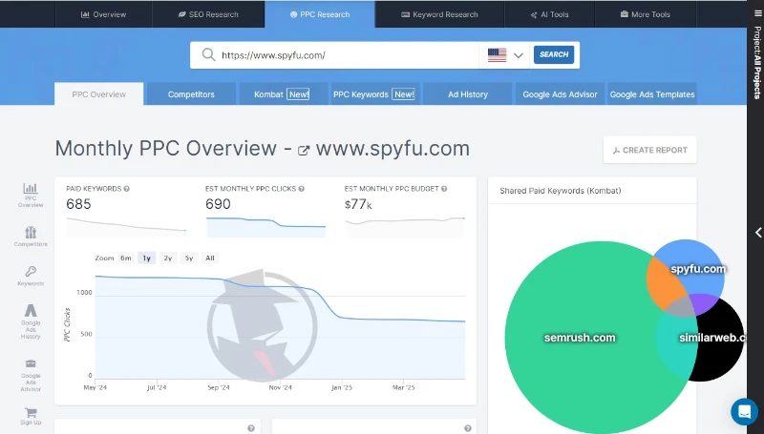The height and width of the screenshot is (434, 764).
Task: Open the AI Tools navigation tab
Action: tap(549, 14)
